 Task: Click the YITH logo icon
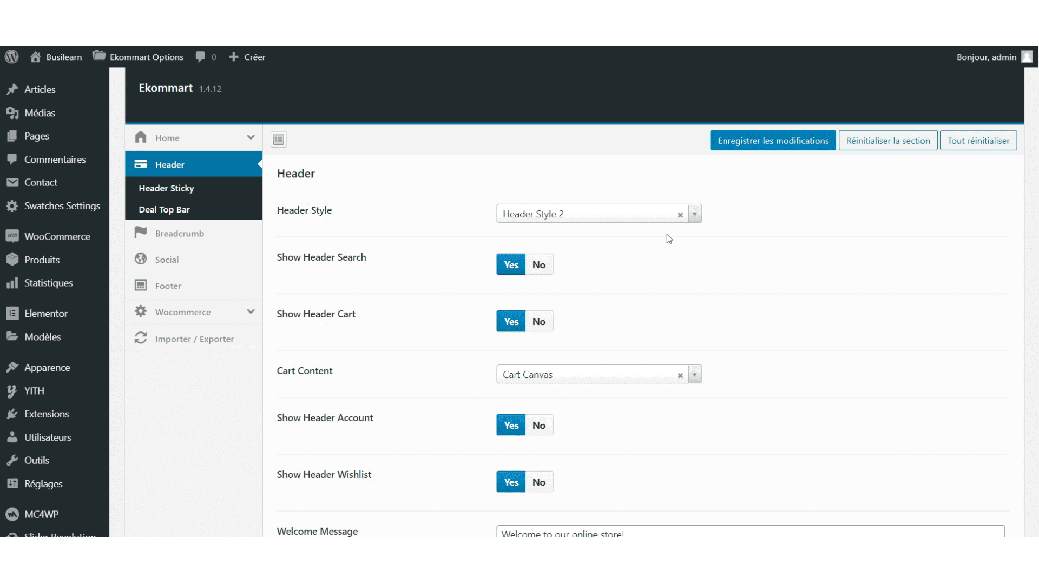pos(12,390)
